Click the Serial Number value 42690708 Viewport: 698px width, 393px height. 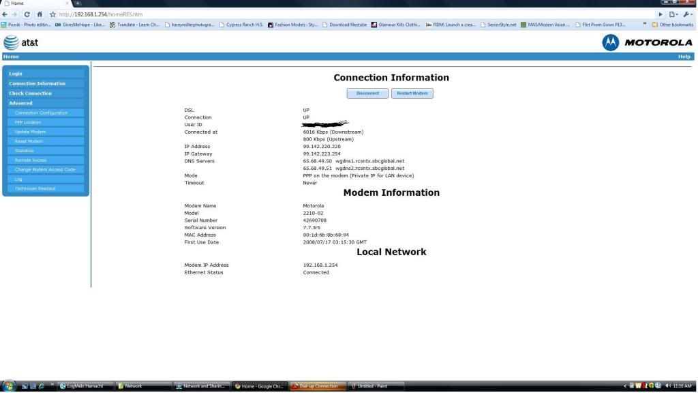tap(315, 220)
